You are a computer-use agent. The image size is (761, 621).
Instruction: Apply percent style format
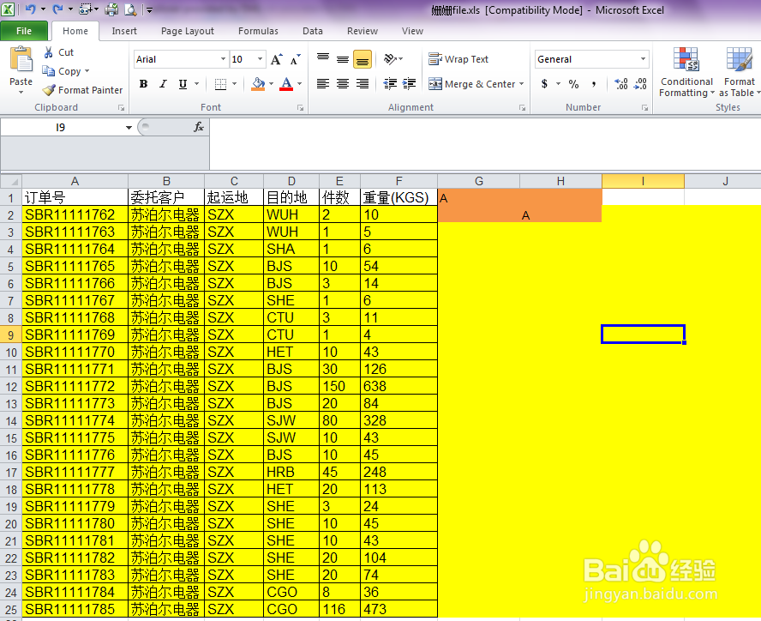pos(573,83)
